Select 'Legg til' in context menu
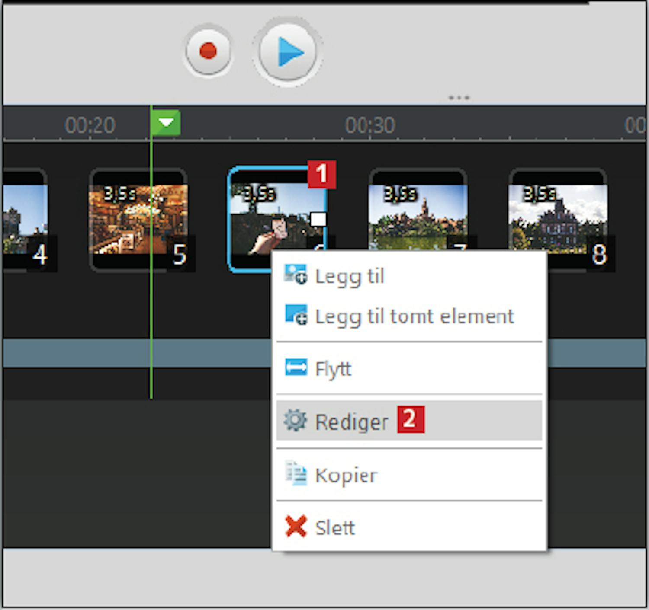Screen dimensions: 649x610 click(350, 277)
